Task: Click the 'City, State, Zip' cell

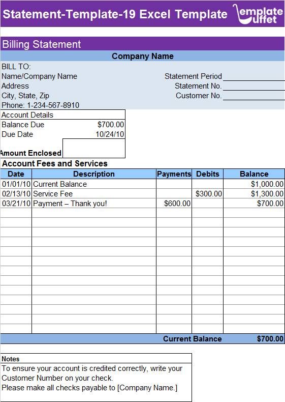Action: pos(25,96)
